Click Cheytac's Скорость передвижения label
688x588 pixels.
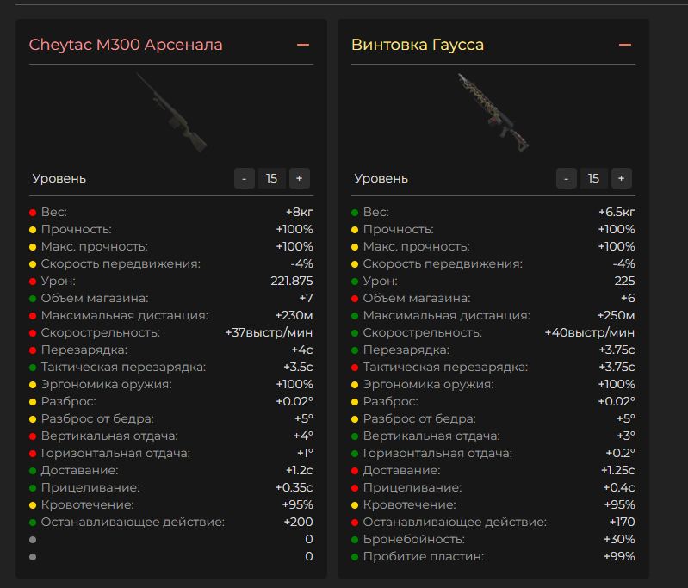point(121,263)
